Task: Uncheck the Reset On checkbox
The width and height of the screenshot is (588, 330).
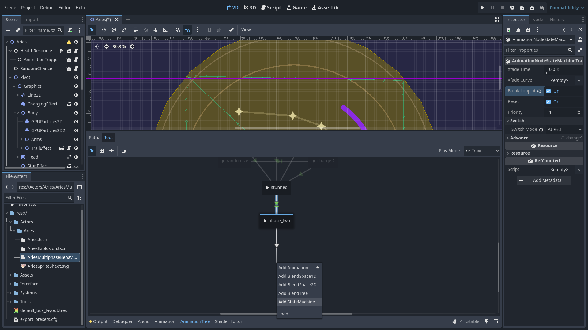Action: [x=548, y=102]
